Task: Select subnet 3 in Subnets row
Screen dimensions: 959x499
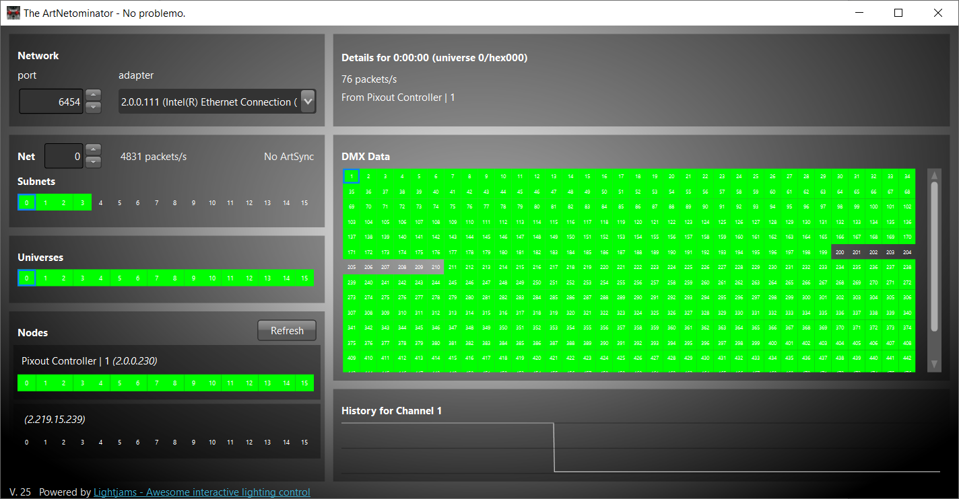Action: 82,202
